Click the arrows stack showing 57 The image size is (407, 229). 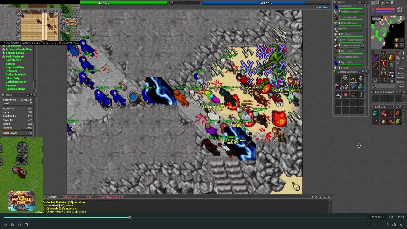point(346,86)
